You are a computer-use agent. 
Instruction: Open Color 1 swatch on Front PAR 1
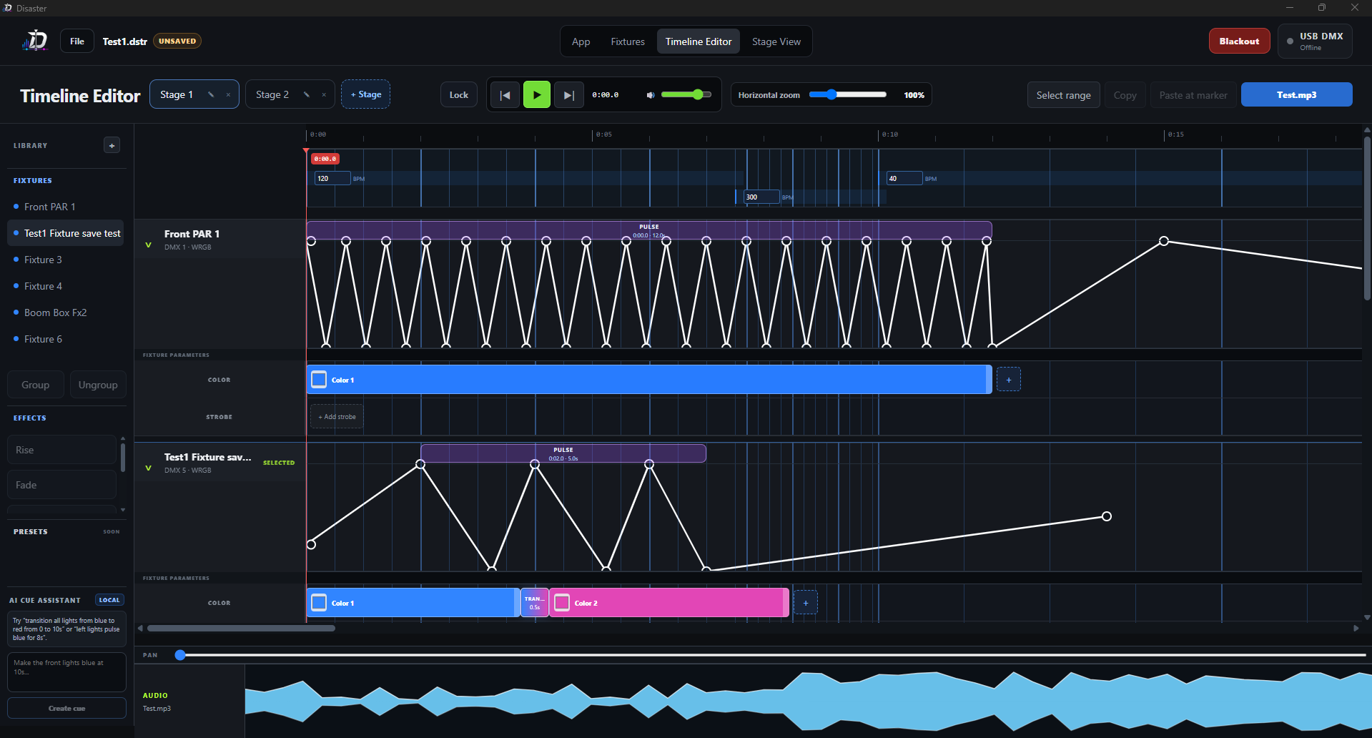click(320, 380)
